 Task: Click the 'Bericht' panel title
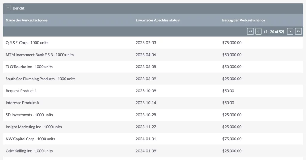[x=19, y=8]
